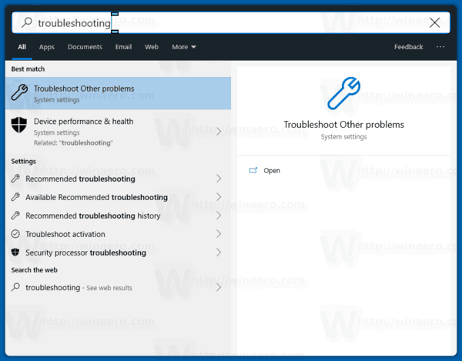Click the Device performance shield icon
The width and height of the screenshot is (462, 361).
pos(18,125)
